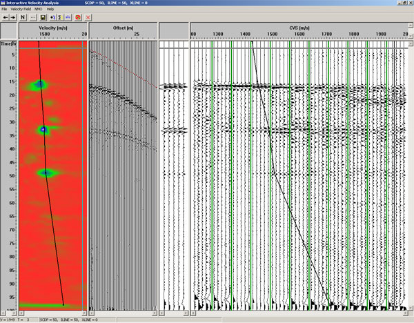
Task: Click the N toolbar button
Action: (x=23, y=16)
